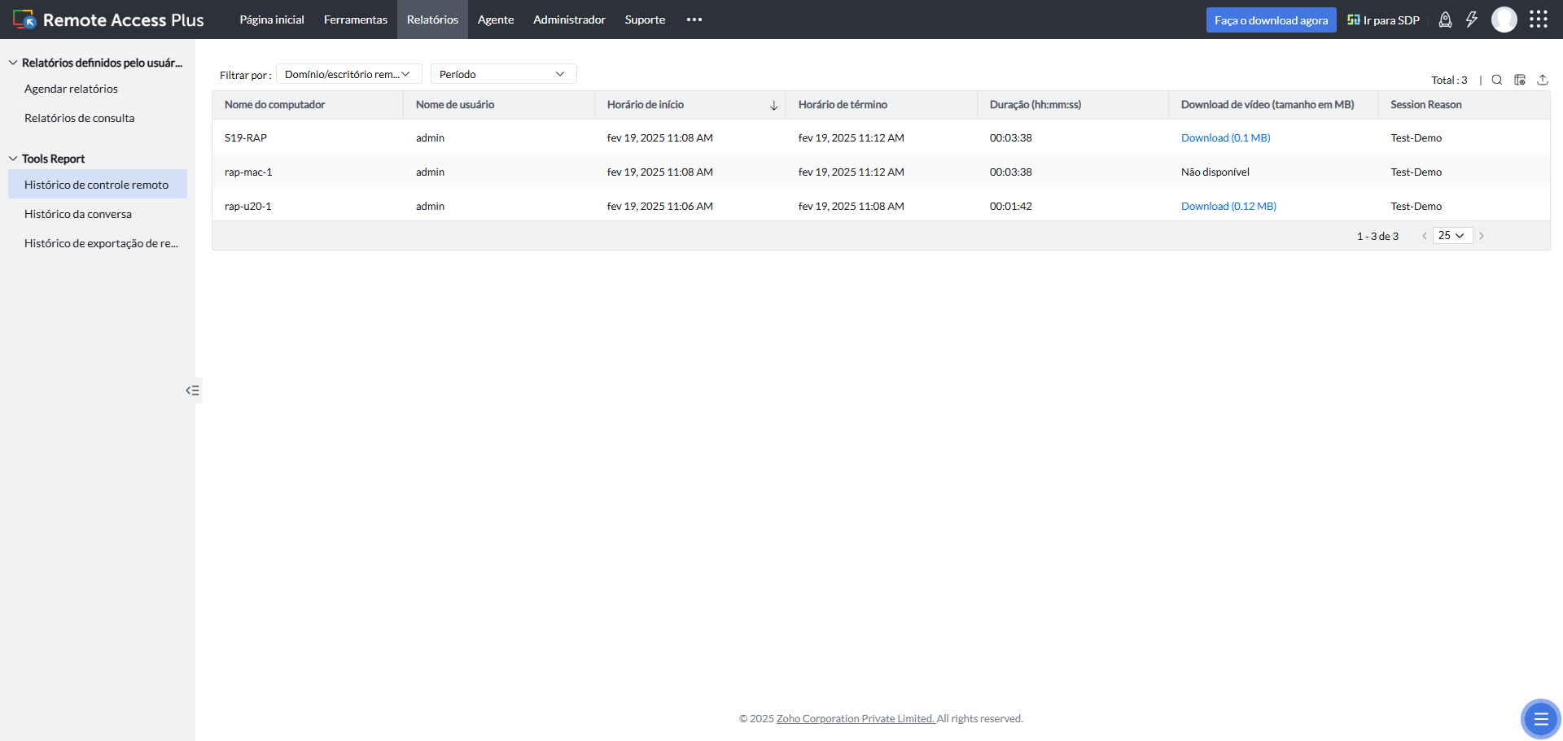Change rows per page from 25
1563x741 pixels.
pyautogui.click(x=1451, y=236)
